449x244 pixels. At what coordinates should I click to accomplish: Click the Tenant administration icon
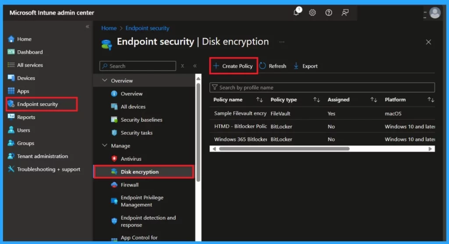pos(11,156)
